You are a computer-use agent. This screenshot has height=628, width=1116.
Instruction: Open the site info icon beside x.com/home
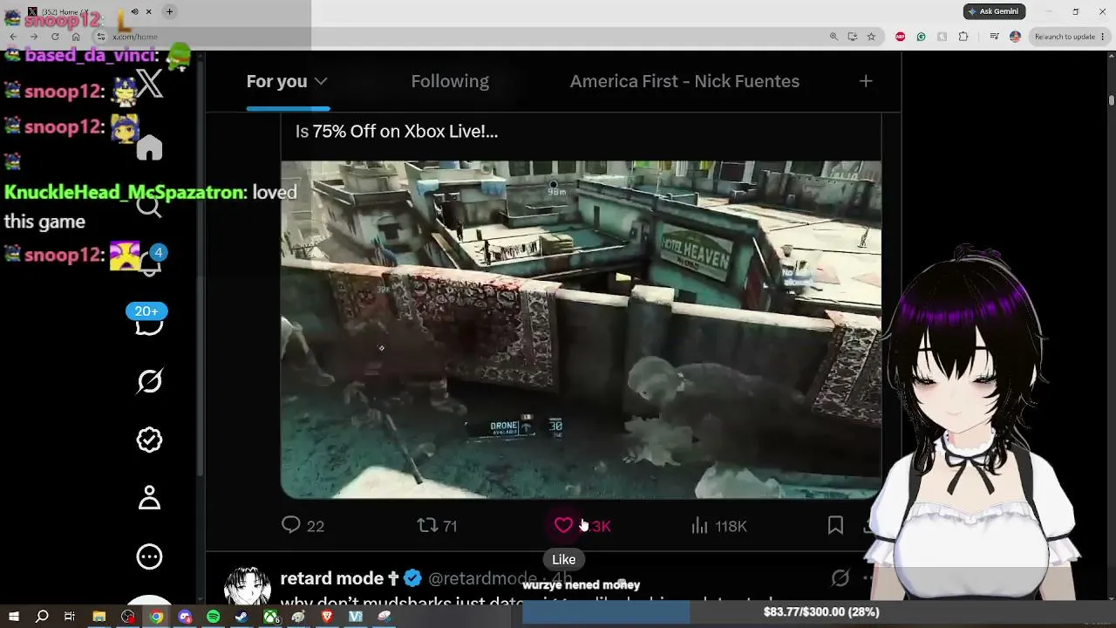[x=101, y=37]
